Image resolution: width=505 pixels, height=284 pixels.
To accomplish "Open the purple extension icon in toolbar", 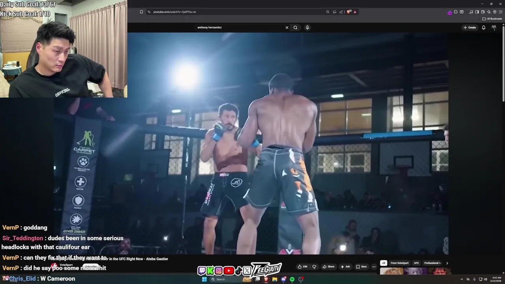I will pyautogui.click(x=450, y=13).
